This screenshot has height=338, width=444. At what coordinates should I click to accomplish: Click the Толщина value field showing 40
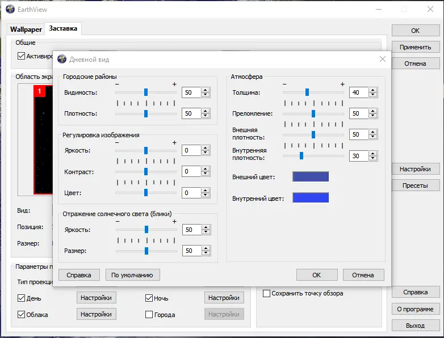pyautogui.click(x=359, y=92)
